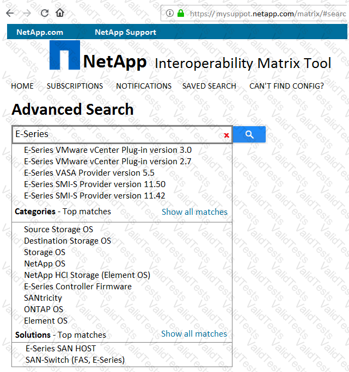Click the browser address bar URL

point(267,13)
